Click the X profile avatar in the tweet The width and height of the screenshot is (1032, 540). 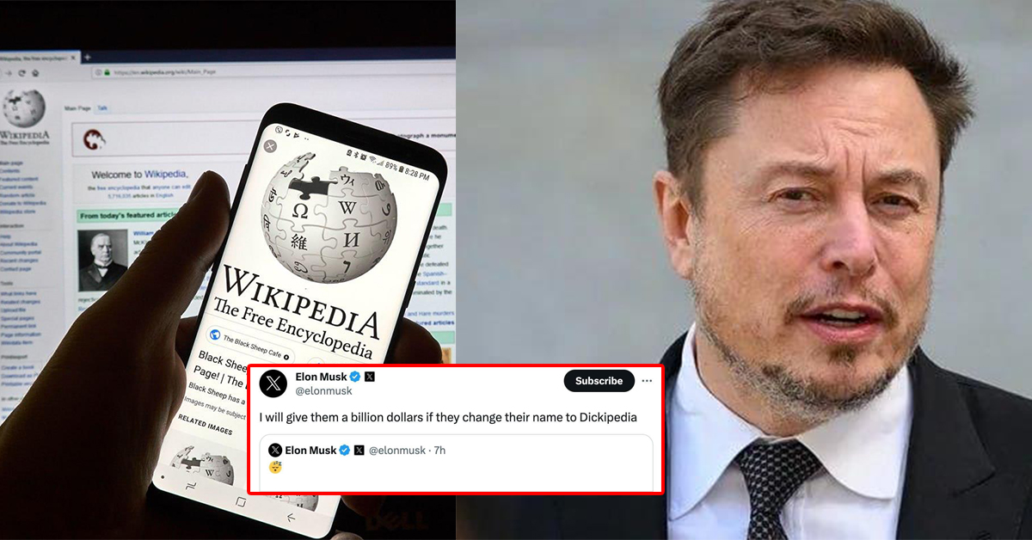(274, 383)
